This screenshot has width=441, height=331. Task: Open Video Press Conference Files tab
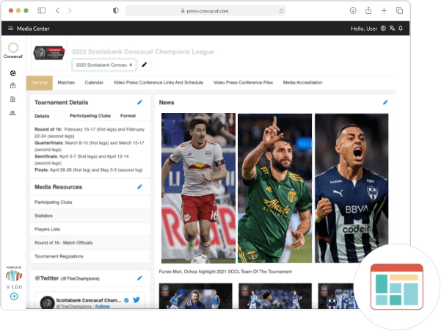[243, 83]
